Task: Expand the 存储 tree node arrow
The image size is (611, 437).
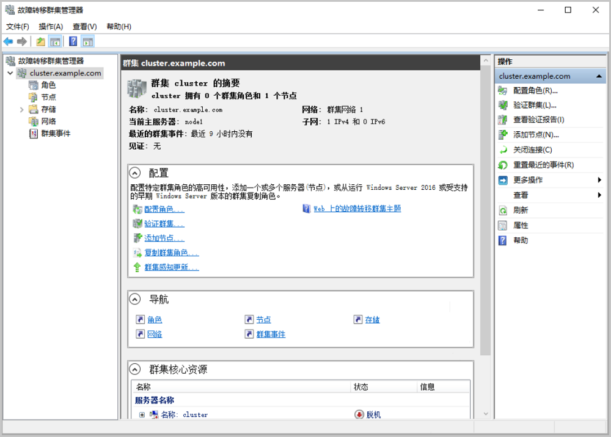Action: coord(22,109)
